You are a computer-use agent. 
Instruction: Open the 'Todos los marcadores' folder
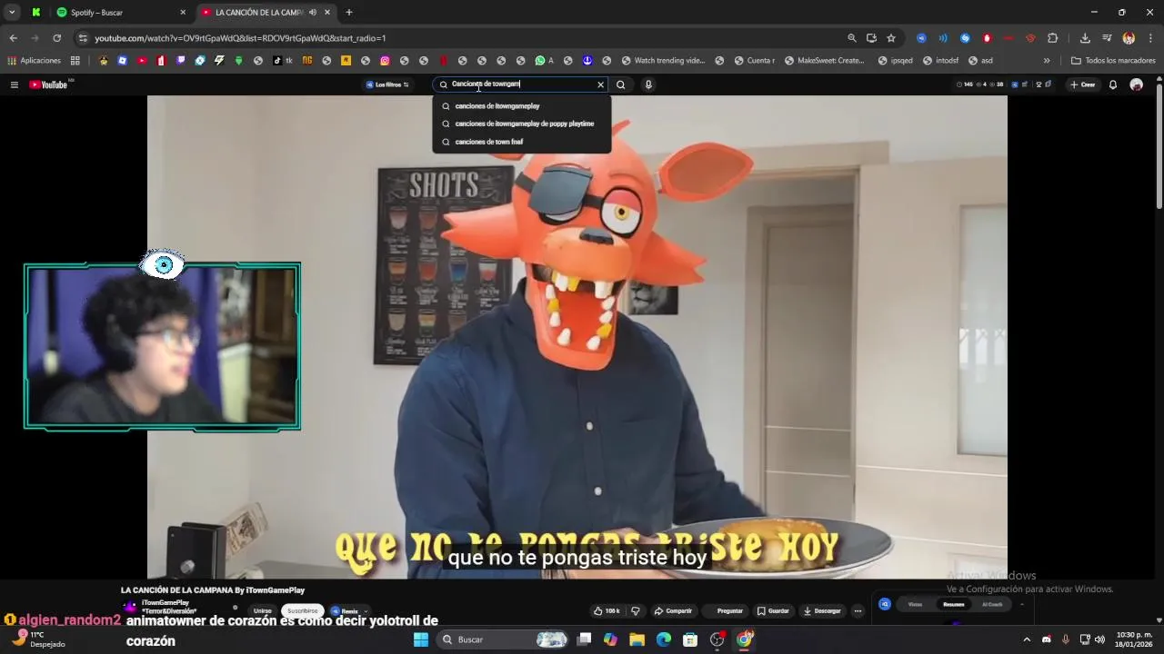tap(1113, 61)
